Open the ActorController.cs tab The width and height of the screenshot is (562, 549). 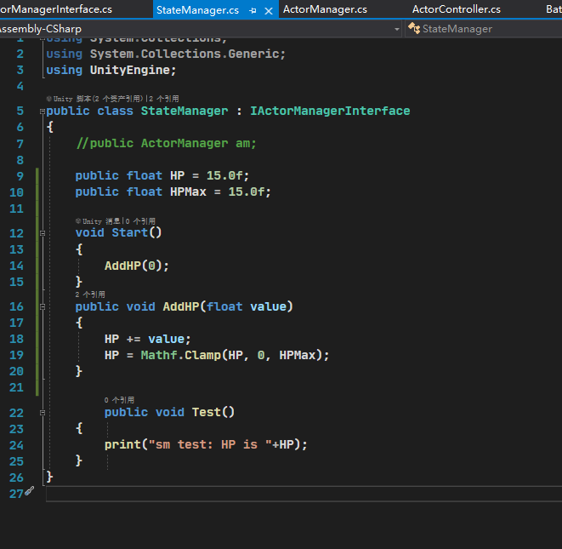(456, 9)
